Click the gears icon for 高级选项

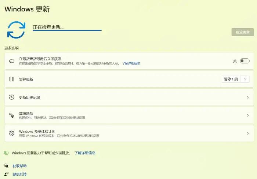tap(12, 115)
